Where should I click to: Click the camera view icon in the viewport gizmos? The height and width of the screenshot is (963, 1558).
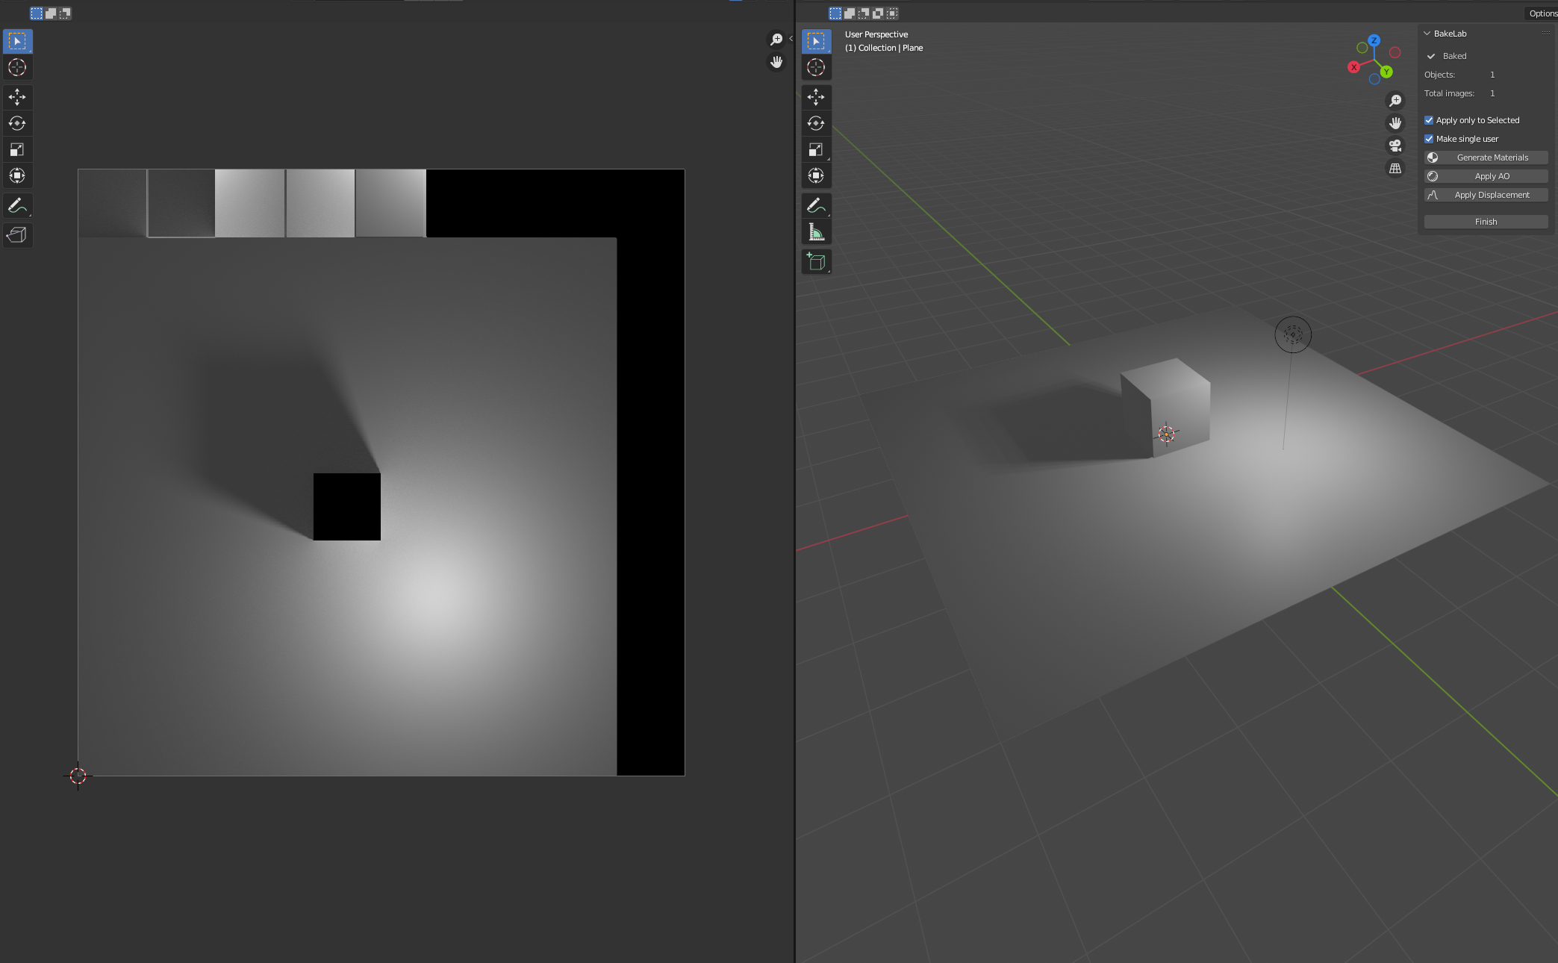coord(1395,146)
